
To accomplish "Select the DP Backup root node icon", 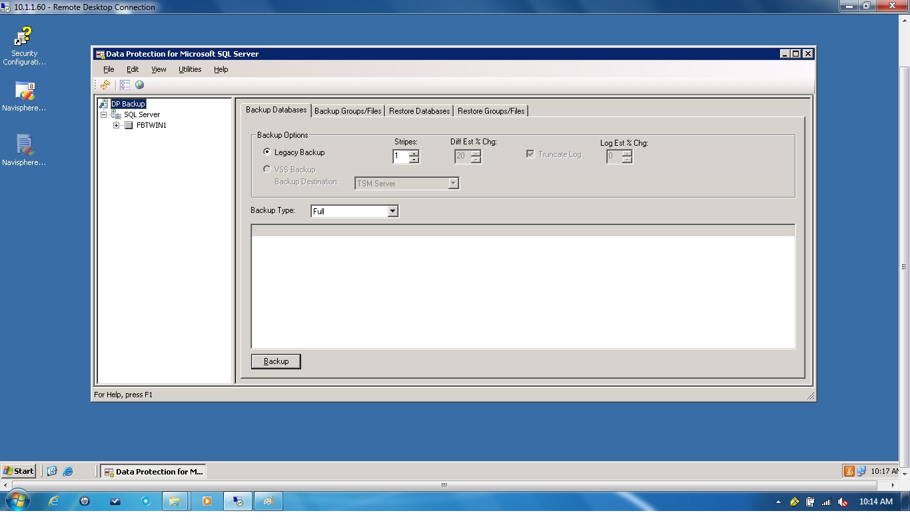I will click(x=103, y=104).
